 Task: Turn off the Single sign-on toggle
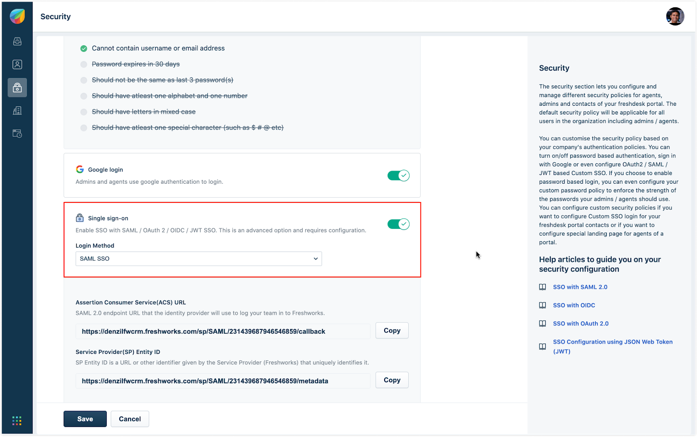coord(398,224)
